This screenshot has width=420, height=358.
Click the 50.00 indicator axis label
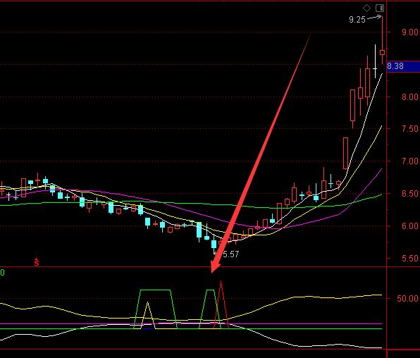(x=407, y=299)
